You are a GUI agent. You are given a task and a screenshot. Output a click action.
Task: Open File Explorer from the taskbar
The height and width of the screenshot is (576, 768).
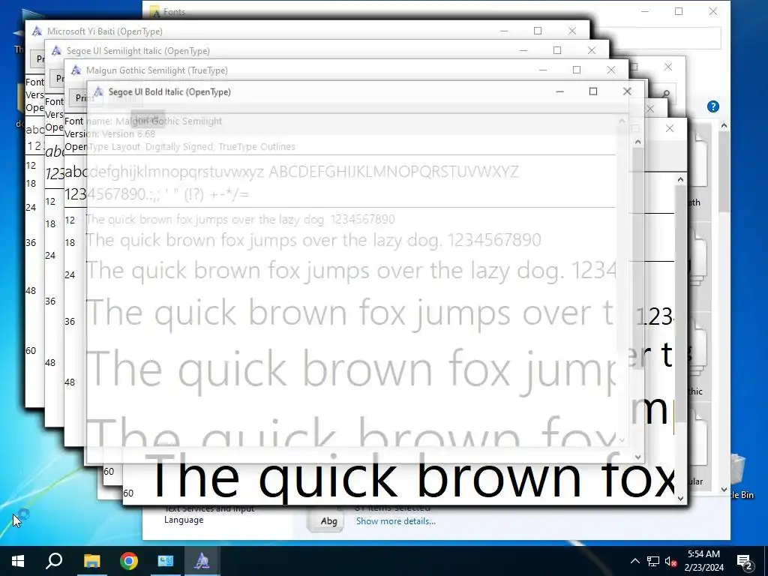coord(91,561)
